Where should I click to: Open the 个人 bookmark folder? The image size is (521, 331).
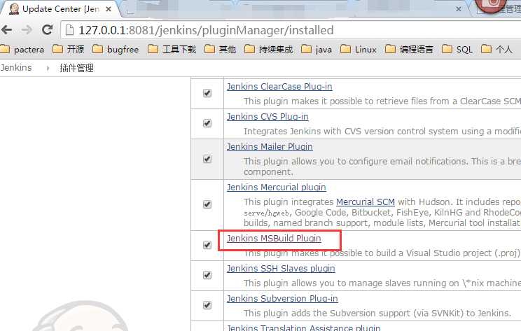tap(496, 50)
